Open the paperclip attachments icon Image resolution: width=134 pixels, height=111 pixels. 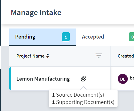(83, 79)
